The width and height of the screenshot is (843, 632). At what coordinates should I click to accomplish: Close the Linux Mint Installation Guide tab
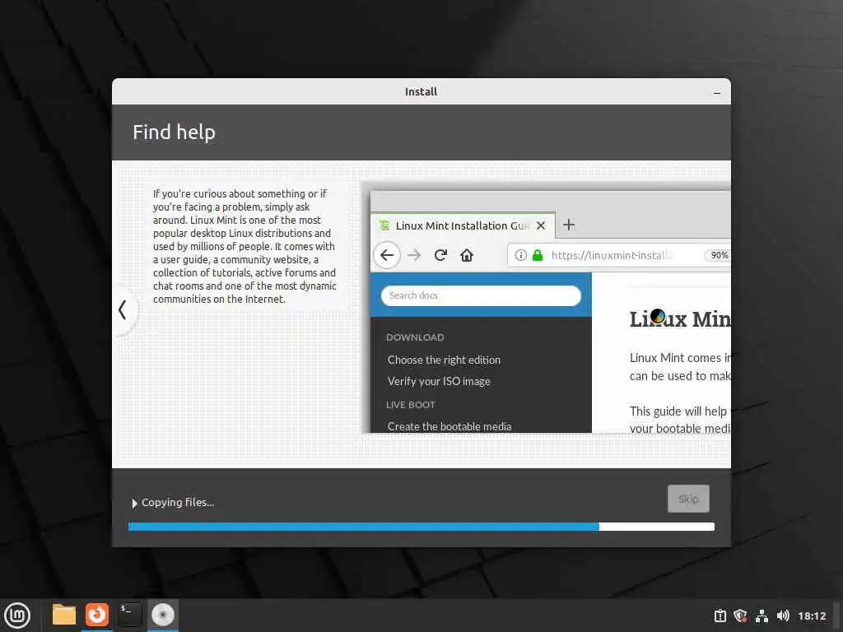[541, 225]
